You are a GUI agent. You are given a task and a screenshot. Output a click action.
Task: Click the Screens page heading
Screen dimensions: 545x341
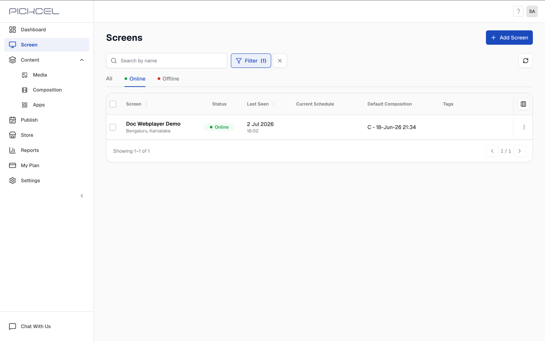[124, 38]
